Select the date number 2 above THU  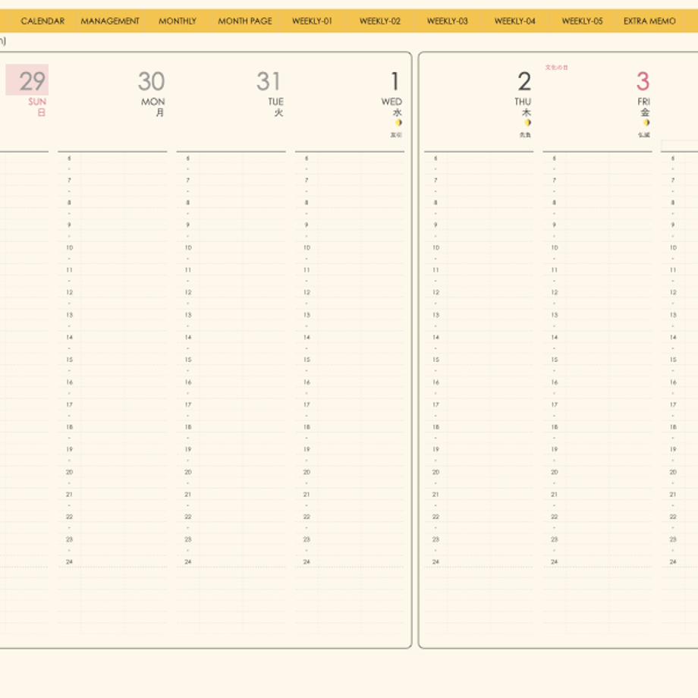(x=524, y=81)
